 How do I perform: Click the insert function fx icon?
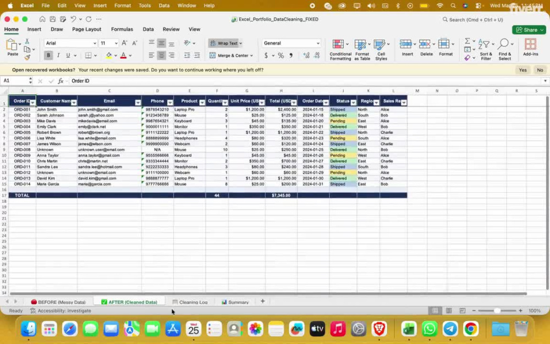pyautogui.click(x=61, y=81)
